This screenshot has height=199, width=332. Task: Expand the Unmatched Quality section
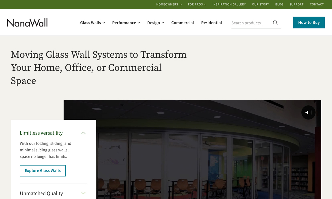click(x=83, y=193)
